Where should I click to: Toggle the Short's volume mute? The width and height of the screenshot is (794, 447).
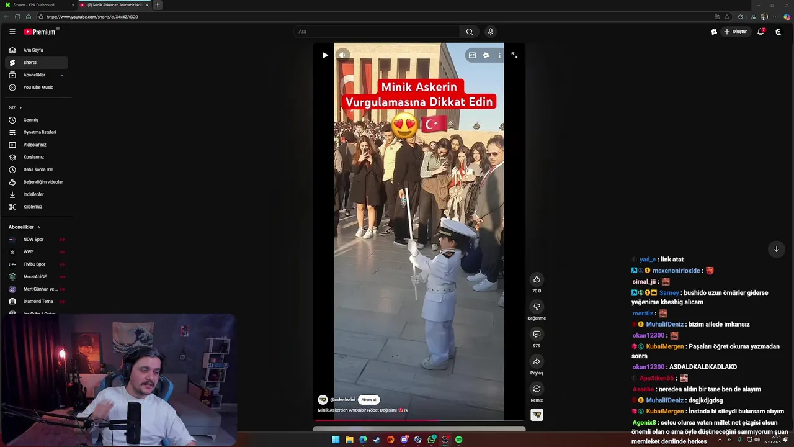coord(342,55)
